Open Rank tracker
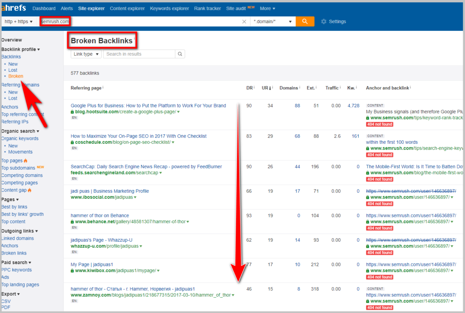The image size is (465, 313). coord(208,9)
